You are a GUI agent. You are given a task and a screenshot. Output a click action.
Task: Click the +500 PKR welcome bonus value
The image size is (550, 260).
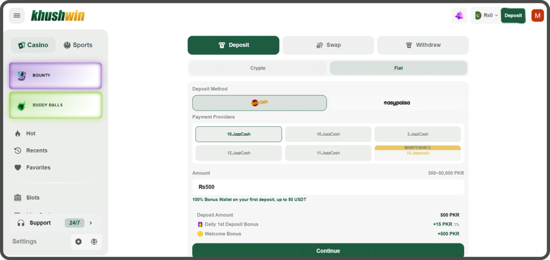pyautogui.click(x=448, y=234)
